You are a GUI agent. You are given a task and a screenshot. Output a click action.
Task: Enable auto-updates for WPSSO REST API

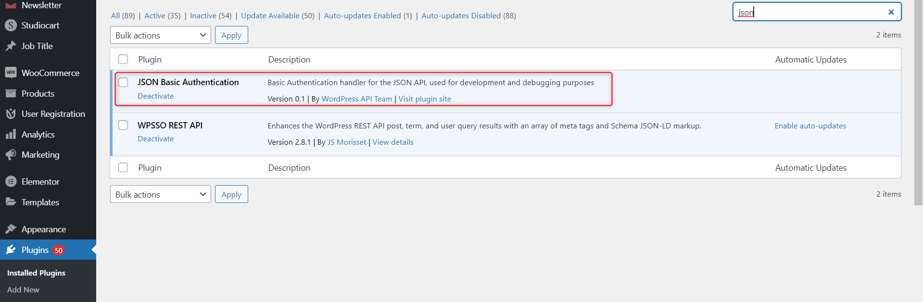click(810, 126)
